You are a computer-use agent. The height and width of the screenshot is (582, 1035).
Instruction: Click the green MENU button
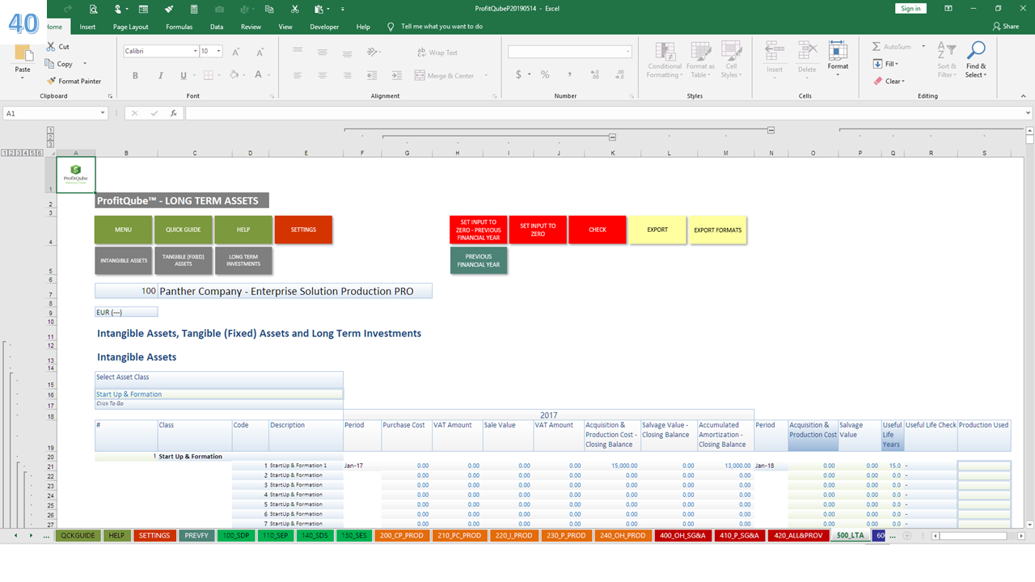(123, 230)
